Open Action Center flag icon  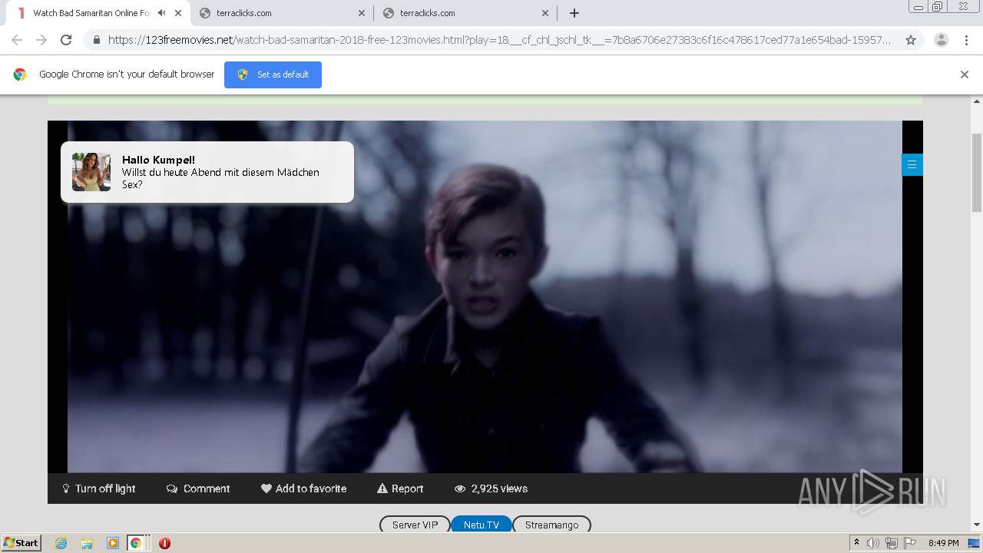(910, 543)
